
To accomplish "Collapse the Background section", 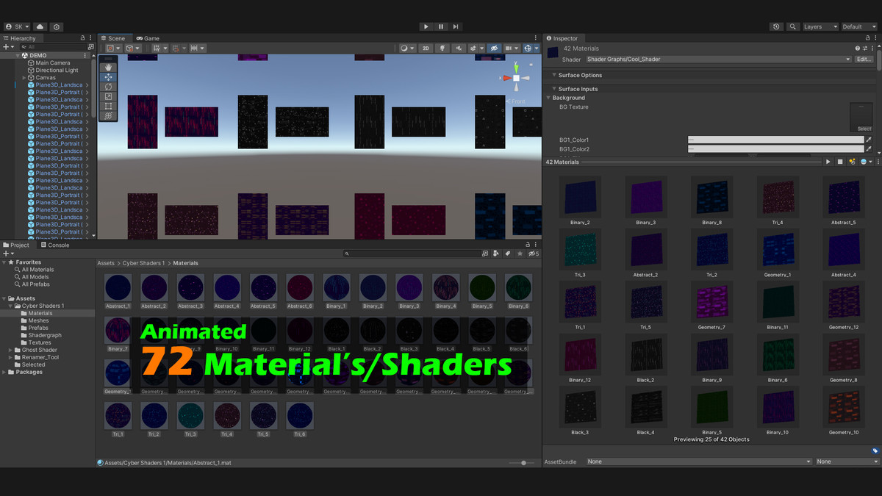I will 548,98.
